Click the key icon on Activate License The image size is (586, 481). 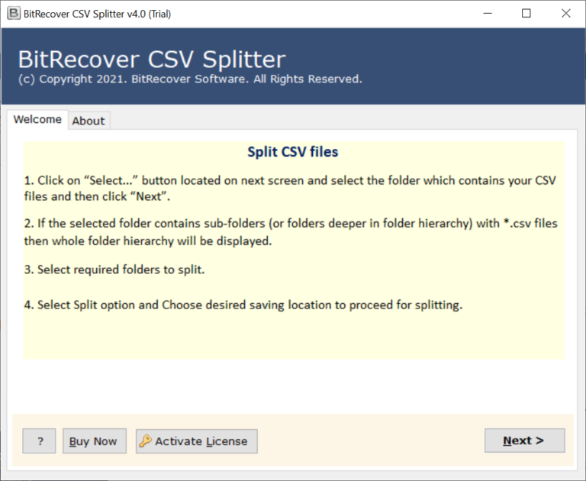pyautogui.click(x=146, y=441)
